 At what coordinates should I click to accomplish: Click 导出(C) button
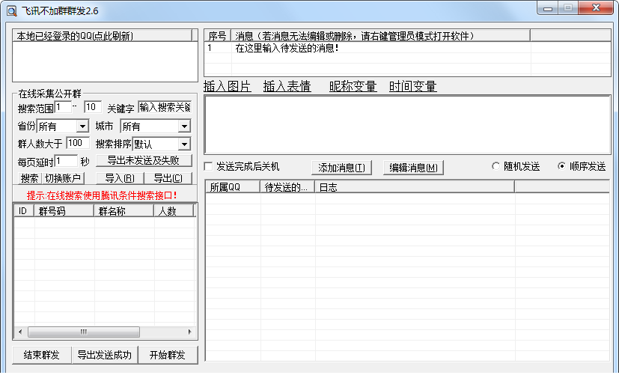tap(168, 178)
